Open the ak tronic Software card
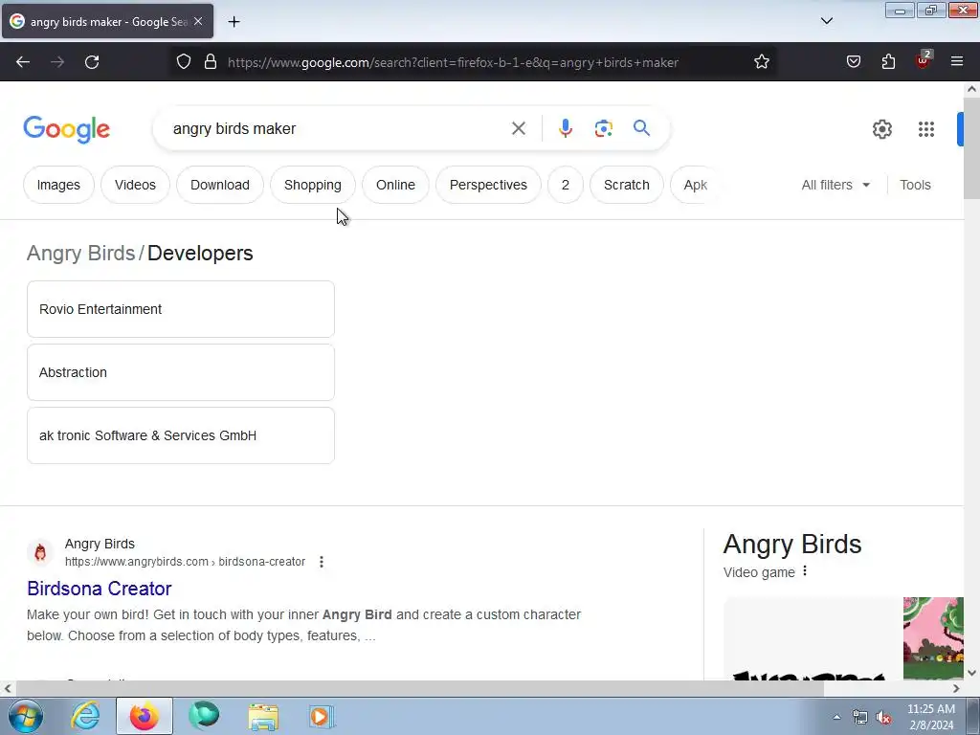Viewport: 980px width, 735px height. [181, 435]
